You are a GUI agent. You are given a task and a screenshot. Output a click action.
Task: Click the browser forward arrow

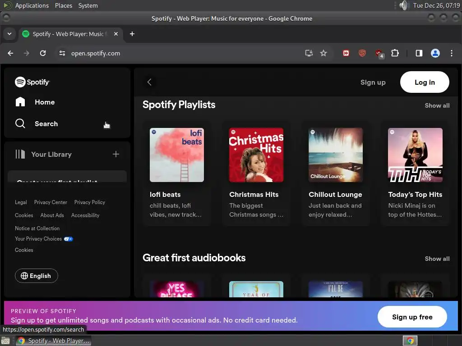click(27, 53)
